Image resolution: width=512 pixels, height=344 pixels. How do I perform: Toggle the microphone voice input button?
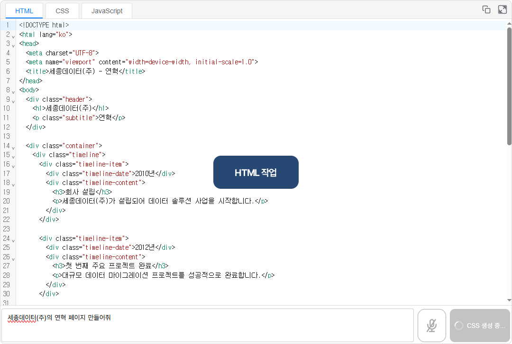(431, 326)
